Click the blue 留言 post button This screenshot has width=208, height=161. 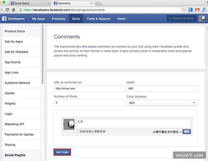coord(187,132)
